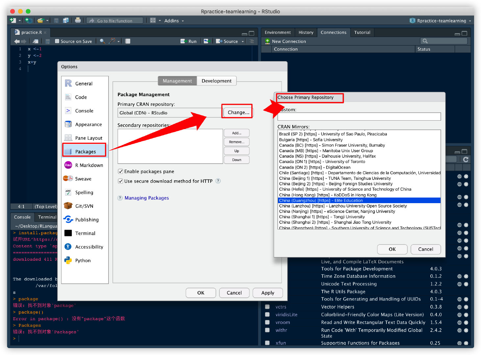Switch to the Terminal tab in console pane
Screen dimensions: 481x355
tap(47, 217)
